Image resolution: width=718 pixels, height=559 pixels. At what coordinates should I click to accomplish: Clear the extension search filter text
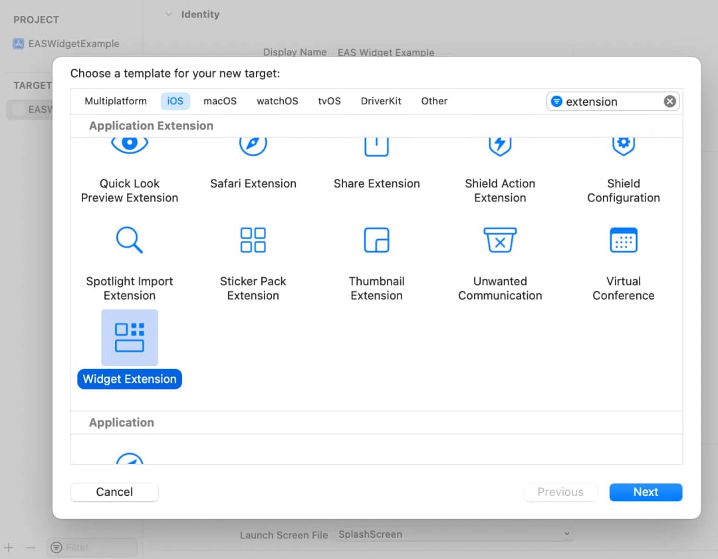coord(669,101)
